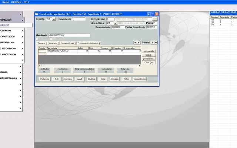237x148 pixels.
Task: Click Actualizar button
Action: click(x=114, y=79)
